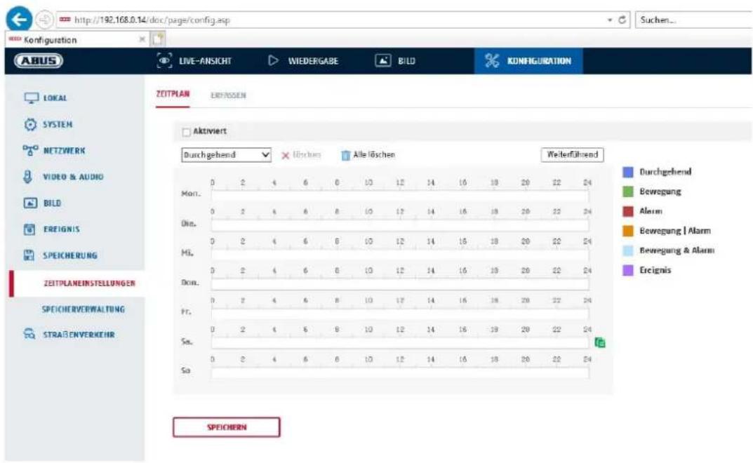Click the Löschen delete button
Image resolution: width=753 pixels, height=463 pixels.
(301, 154)
